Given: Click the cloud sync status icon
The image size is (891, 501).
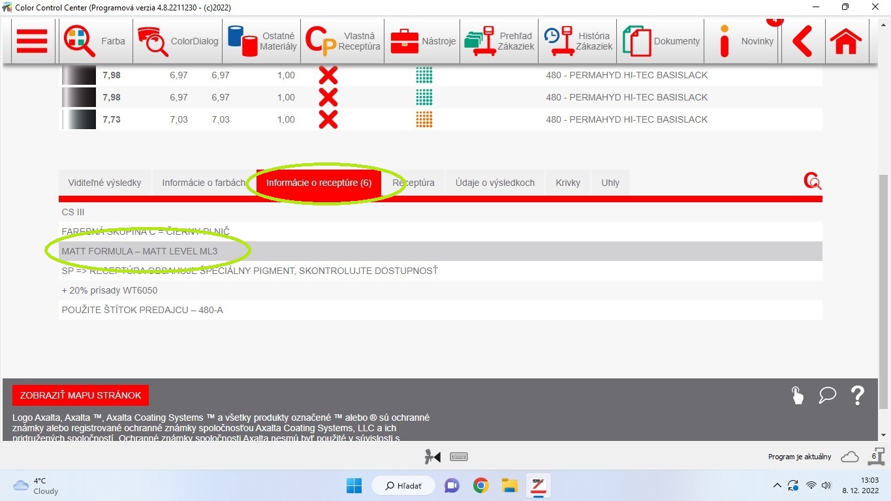Looking at the screenshot, I should pos(850,457).
